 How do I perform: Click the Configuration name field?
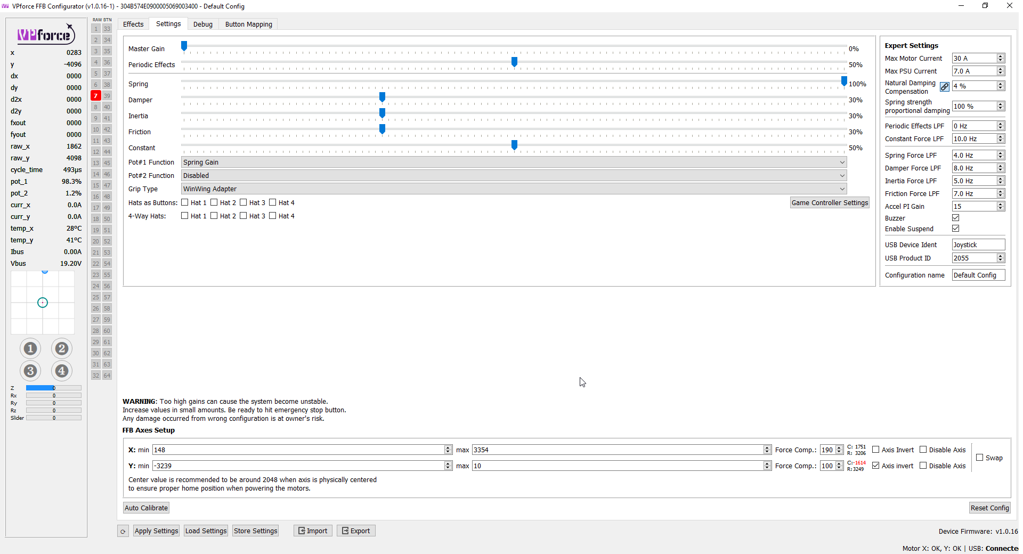(978, 275)
